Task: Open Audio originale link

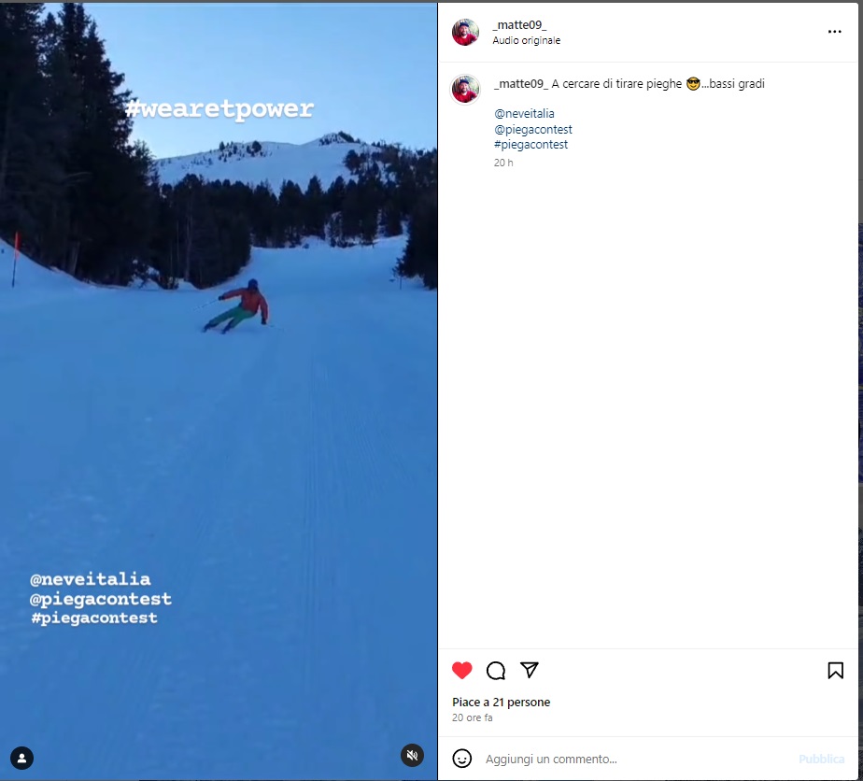Action: (526, 40)
